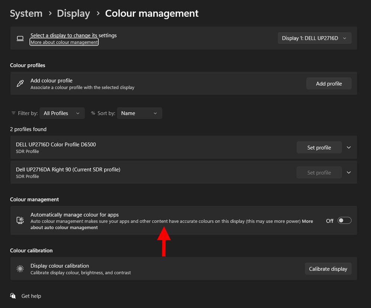The height and width of the screenshot is (308, 371).
Task: Click the Get help icon
Action: click(13, 296)
